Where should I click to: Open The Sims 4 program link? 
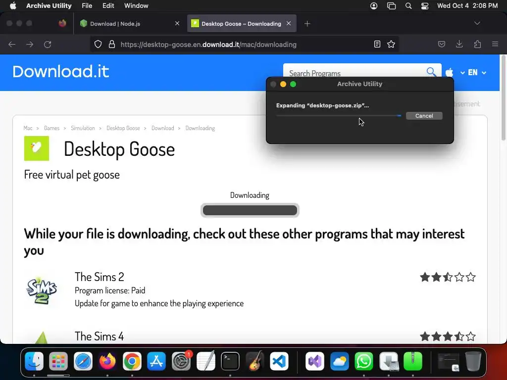click(99, 336)
